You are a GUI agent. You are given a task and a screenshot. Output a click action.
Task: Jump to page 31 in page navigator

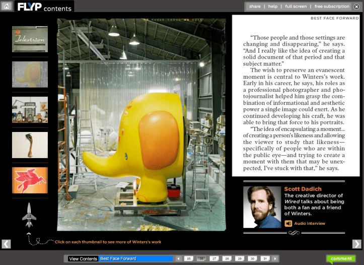click(265, 258)
